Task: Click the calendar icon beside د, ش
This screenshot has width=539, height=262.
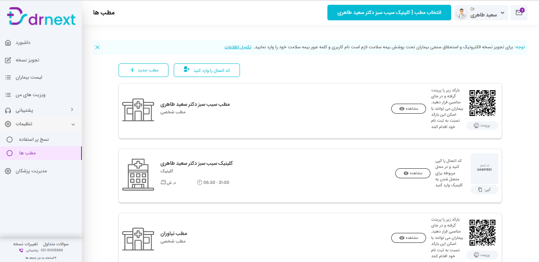Action: (x=163, y=182)
